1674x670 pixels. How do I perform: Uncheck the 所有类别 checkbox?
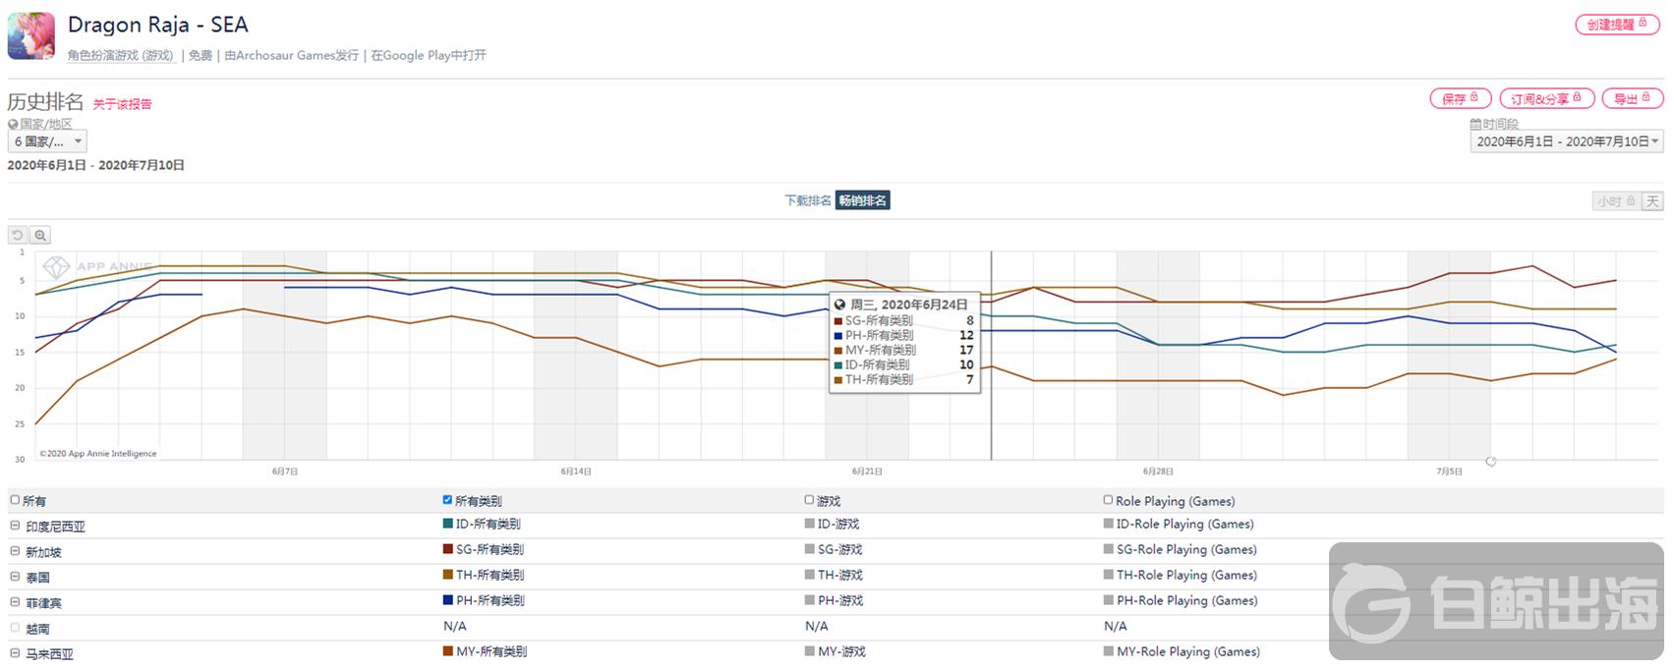coord(447,500)
